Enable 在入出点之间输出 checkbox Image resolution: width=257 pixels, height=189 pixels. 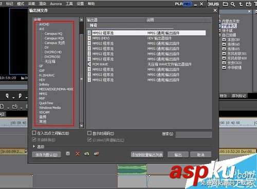click(34, 133)
